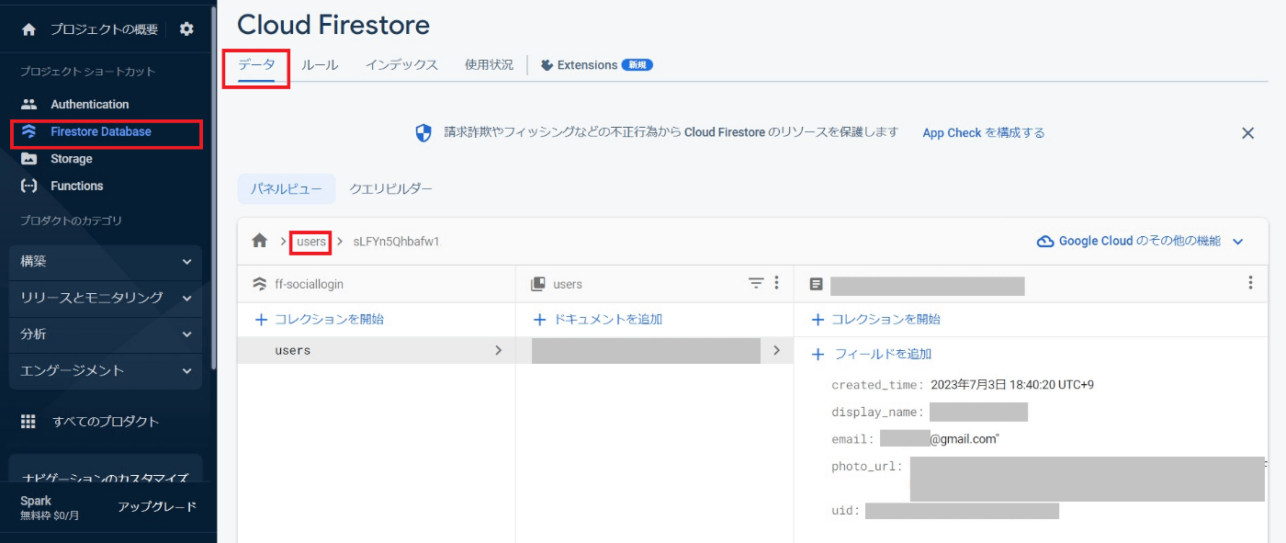Image resolution: width=1286 pixels, height=543 pixels.
Task: Click the Extensions puzzle icon
Action: [547, 65]
